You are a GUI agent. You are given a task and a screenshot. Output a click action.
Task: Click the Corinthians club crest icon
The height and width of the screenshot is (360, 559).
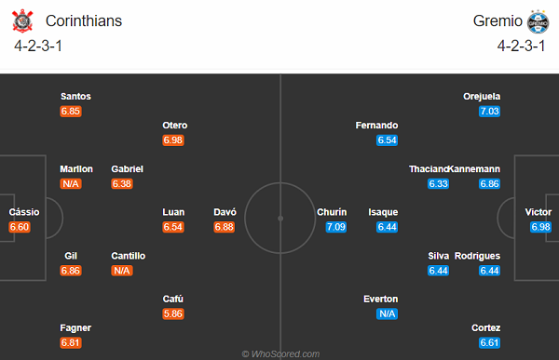coord(22,21)
